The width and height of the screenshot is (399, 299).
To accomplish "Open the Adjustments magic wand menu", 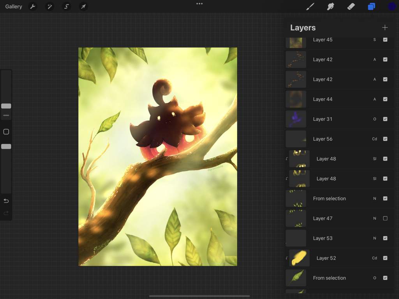I will pos(49,6).
